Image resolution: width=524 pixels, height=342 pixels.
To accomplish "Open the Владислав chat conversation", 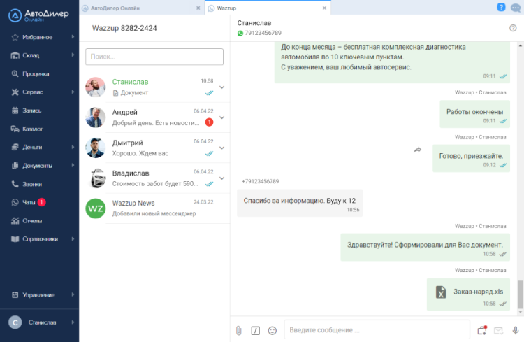I will tap(154, 178).
